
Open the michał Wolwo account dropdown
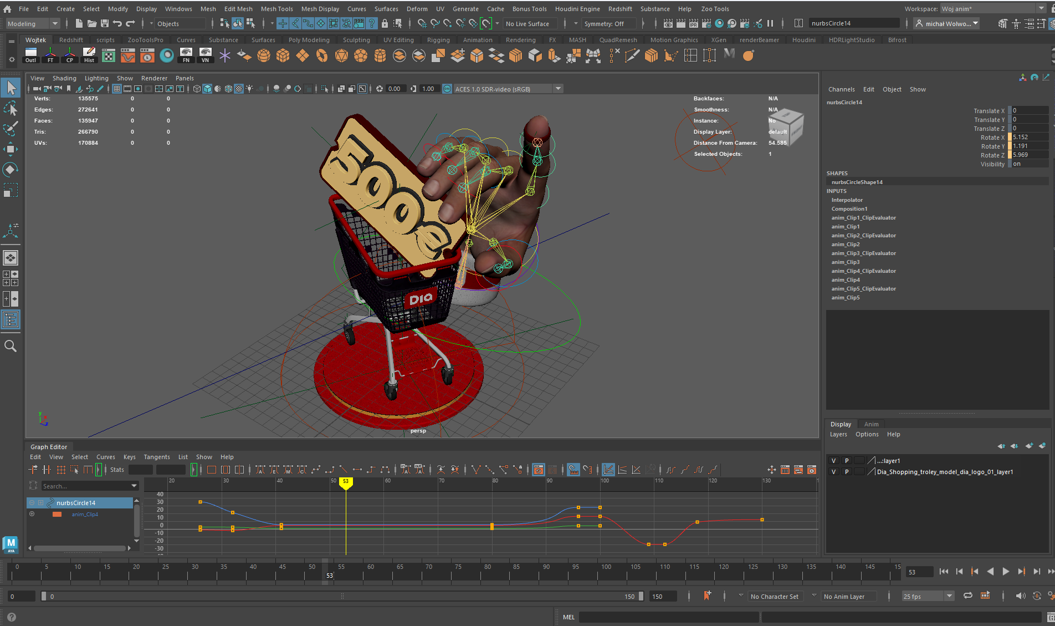[948, 23]
